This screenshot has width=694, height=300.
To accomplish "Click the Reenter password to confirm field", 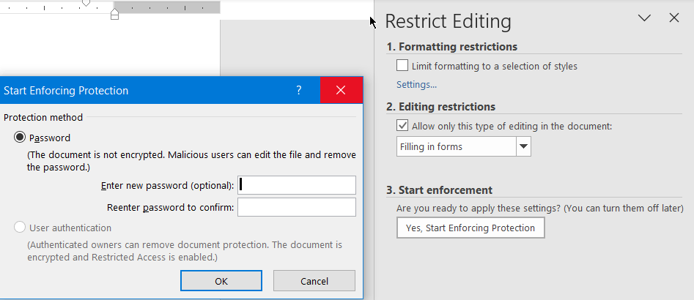I will coord(297,207).
